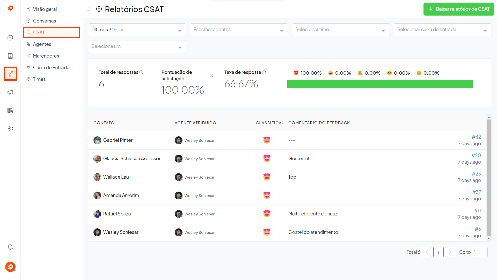Click info icon next to Taxa de resposta
This screenshot has width=497, height=280.
pyautogui.click(x=264, y=72)
